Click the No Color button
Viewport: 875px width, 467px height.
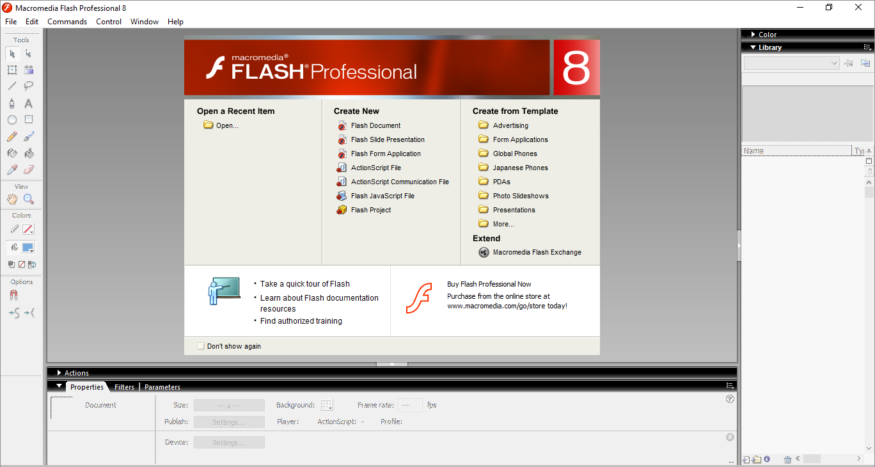[22, 264]
